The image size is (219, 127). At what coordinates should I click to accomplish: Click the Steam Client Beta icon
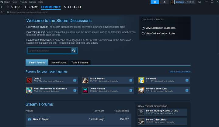[x=141, y=121]
